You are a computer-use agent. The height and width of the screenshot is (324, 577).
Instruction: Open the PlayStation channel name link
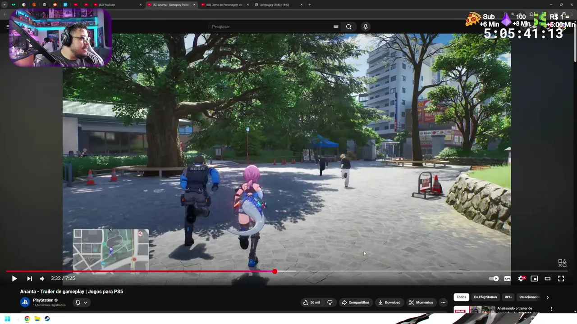43,300
